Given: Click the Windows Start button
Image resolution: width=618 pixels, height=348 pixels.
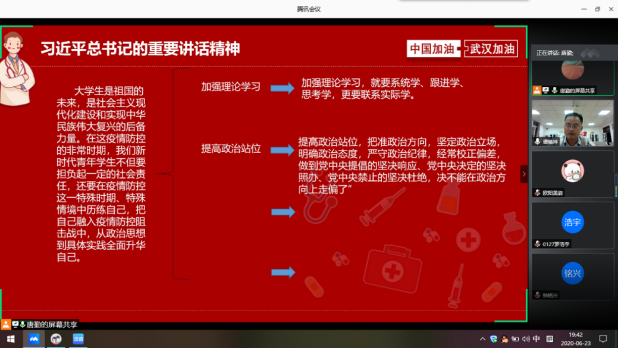Looking at the screenshot, I should coord(11,339).
